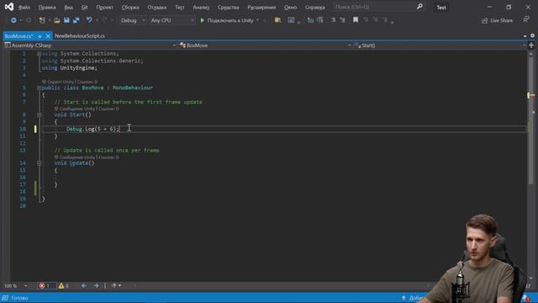
Task: Click the status bar output window icon
Action: 5,298
